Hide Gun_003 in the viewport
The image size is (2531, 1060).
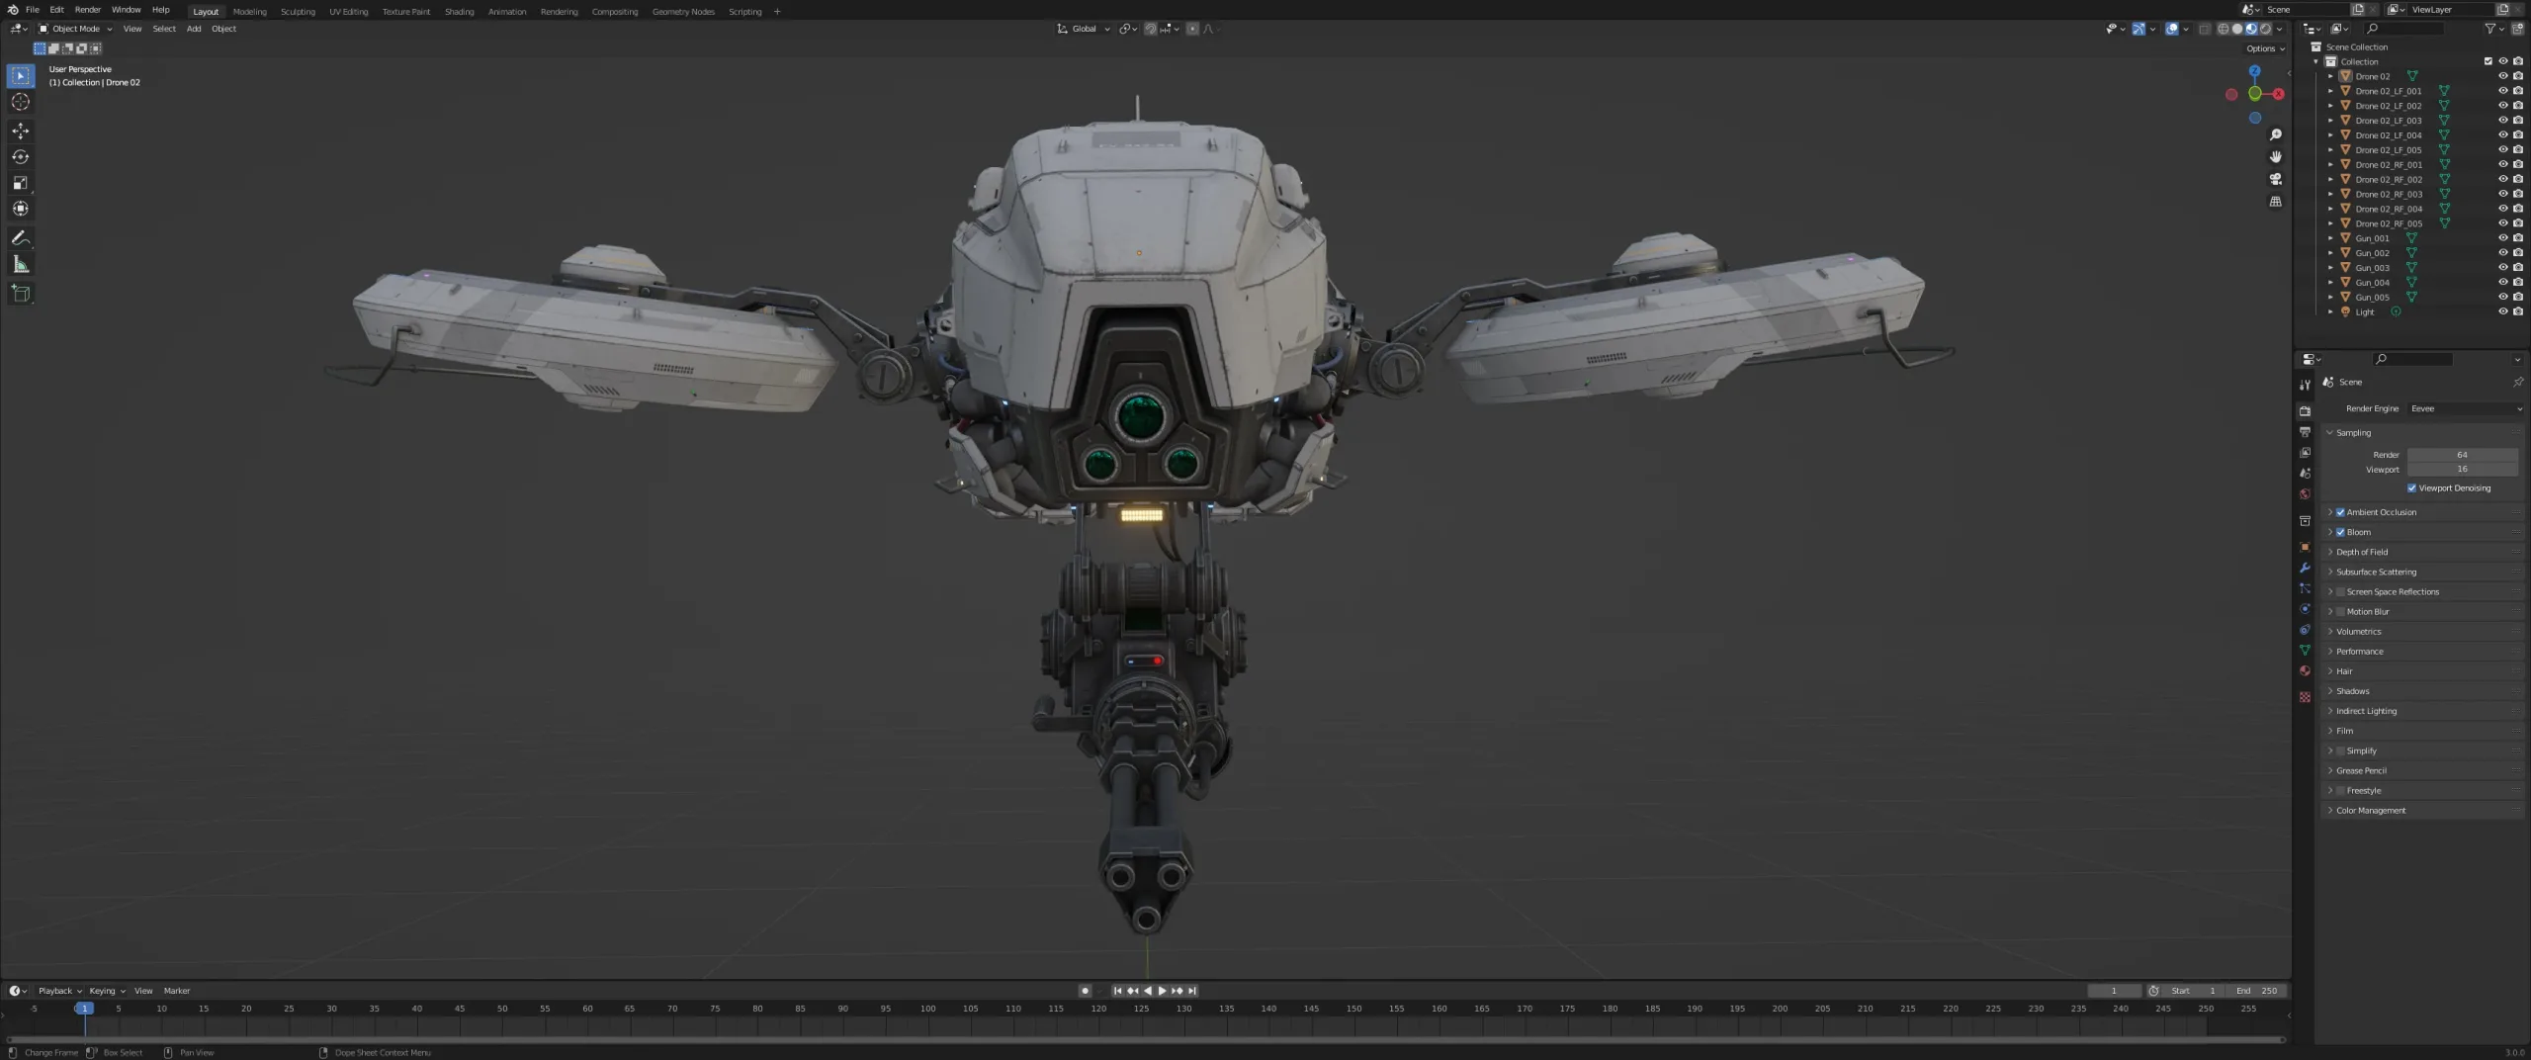(2501, 267)
